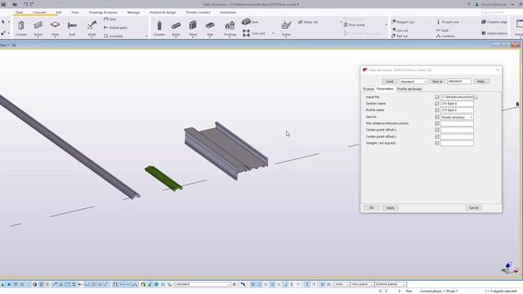This screenshot has width=523, height=294.
Task: Select the steel Beam tool
Action: click(x=38, y=28)
